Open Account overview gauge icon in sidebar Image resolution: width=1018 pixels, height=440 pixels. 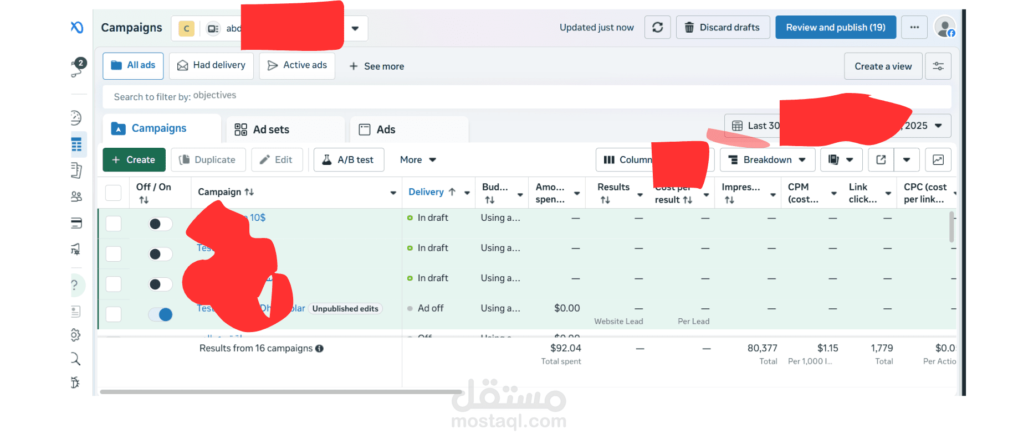click(x=76, y=117)
